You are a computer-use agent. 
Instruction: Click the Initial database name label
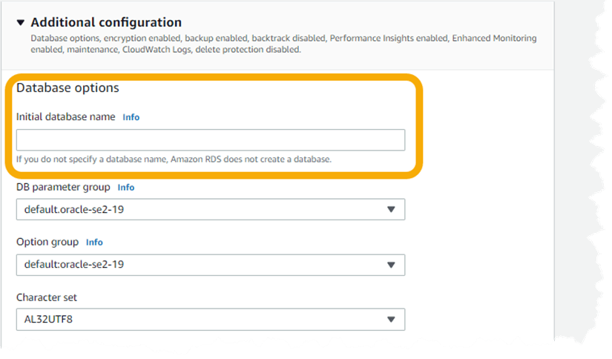tap(65, 117)
